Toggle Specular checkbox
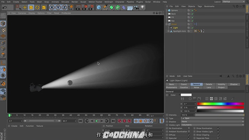This screenshot has height=140, width=249. click(x=189, y=138)
